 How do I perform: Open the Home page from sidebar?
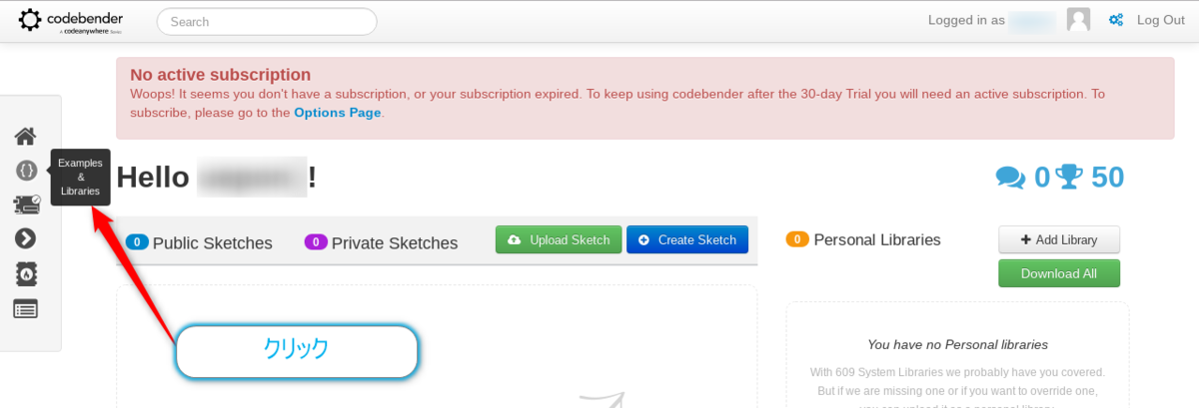(x=25, y=136)
